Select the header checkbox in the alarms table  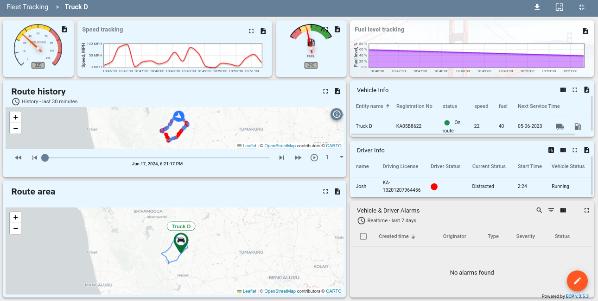tap(363, 236)
